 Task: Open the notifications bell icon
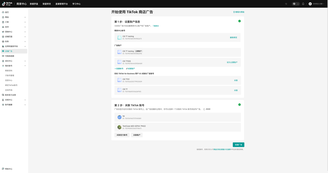[x=303, y=4]
